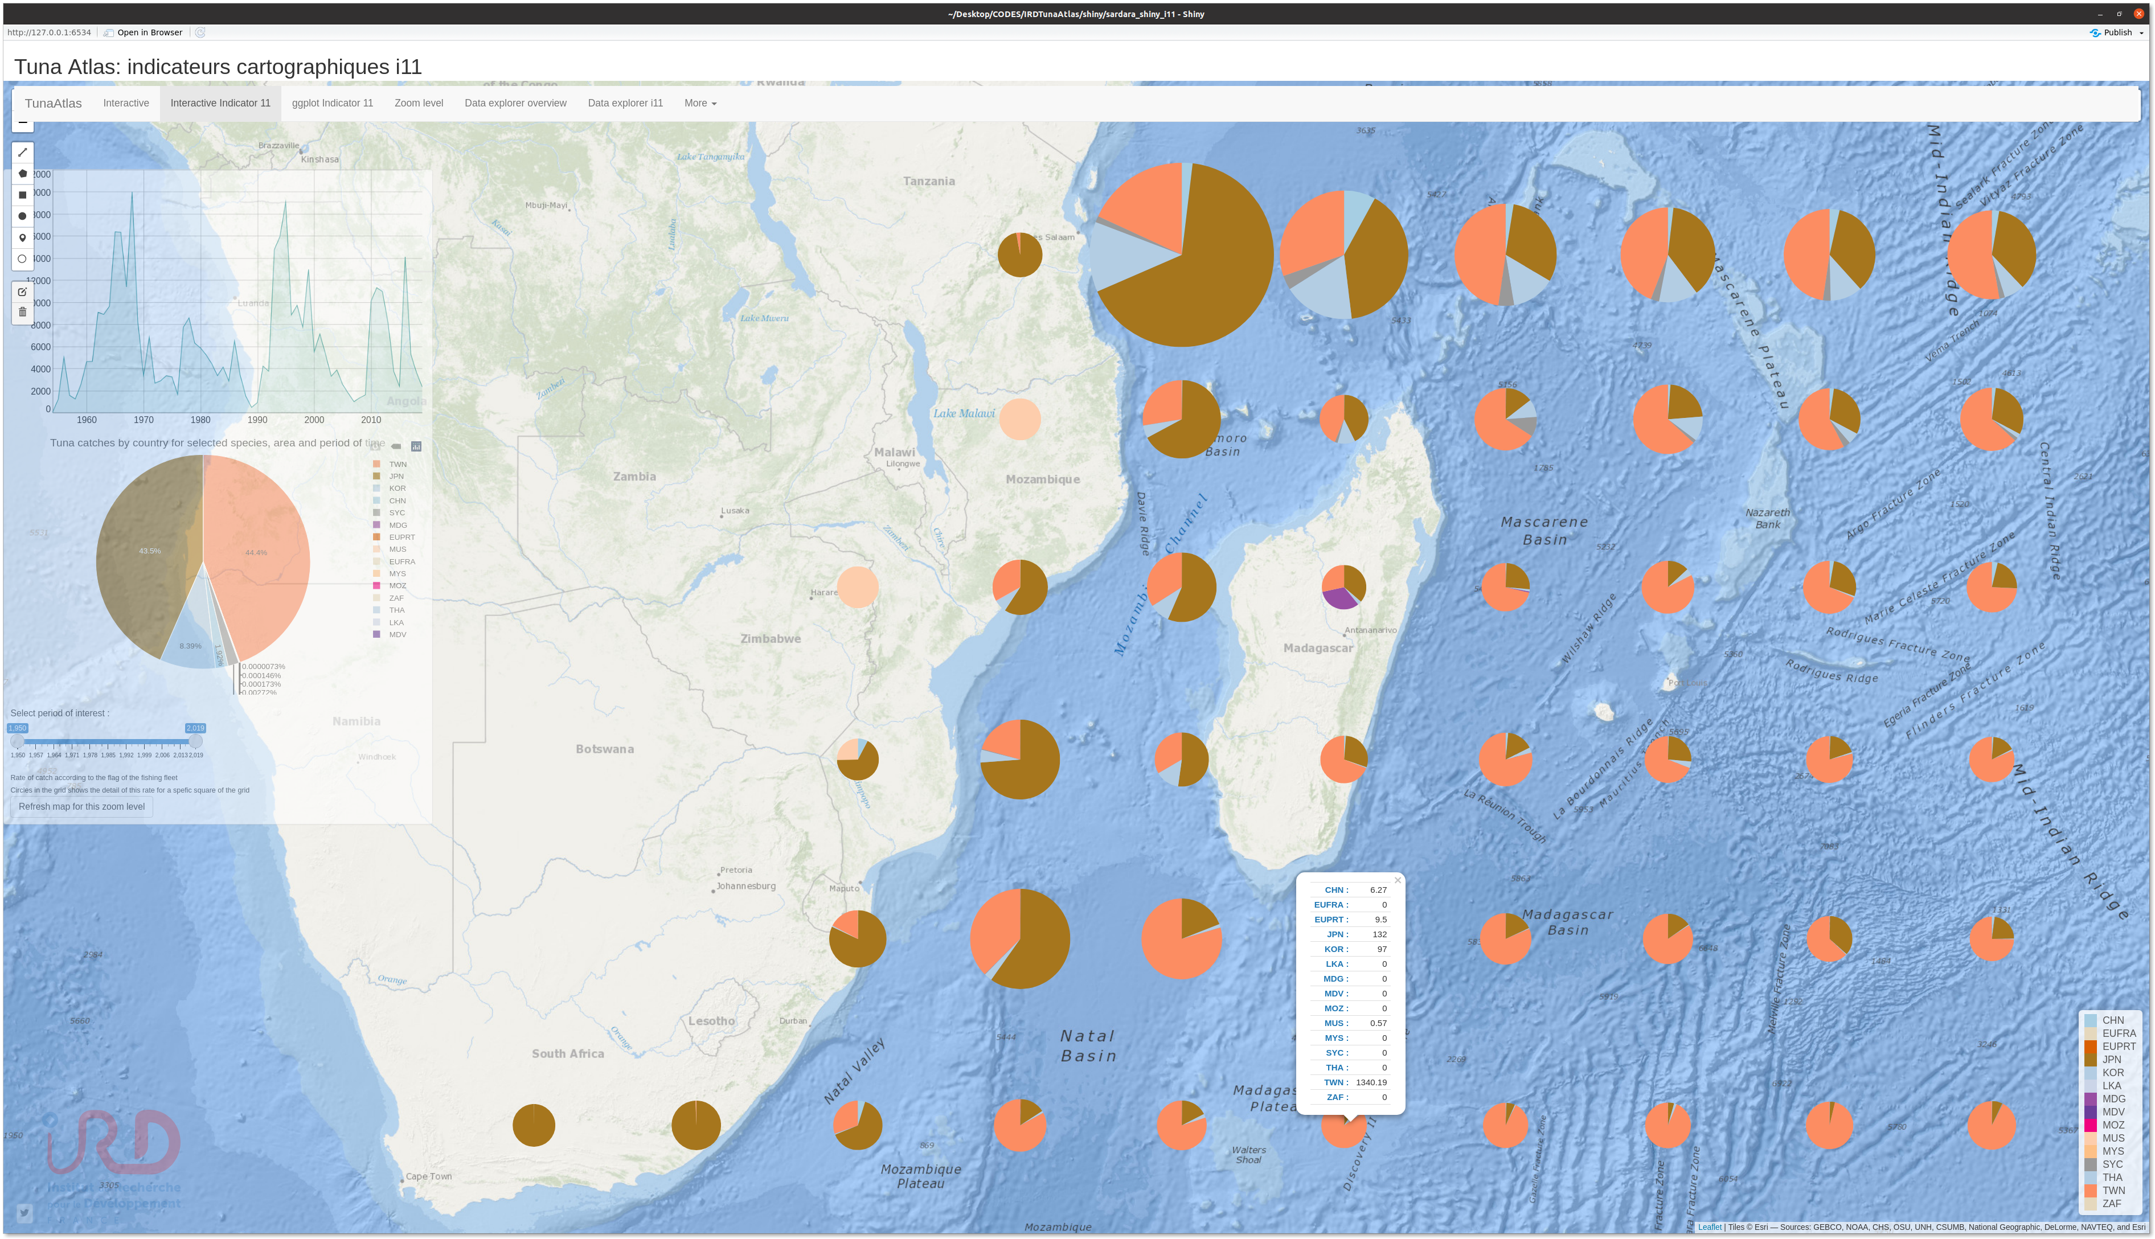Screen dimensions: 2155x1239
Task: Click the delete layers trash icon
Action: point(23,312)
